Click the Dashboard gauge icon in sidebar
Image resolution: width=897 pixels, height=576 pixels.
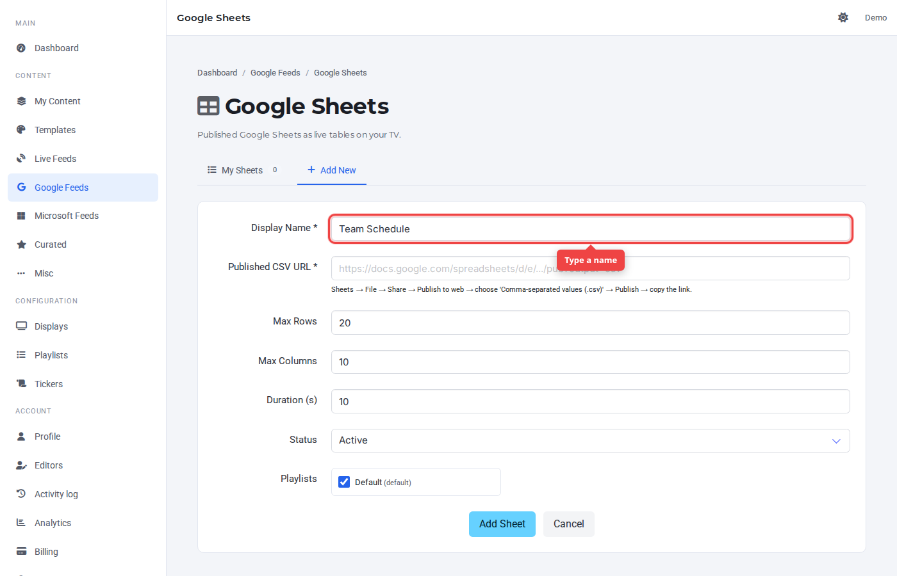point(21,48)
